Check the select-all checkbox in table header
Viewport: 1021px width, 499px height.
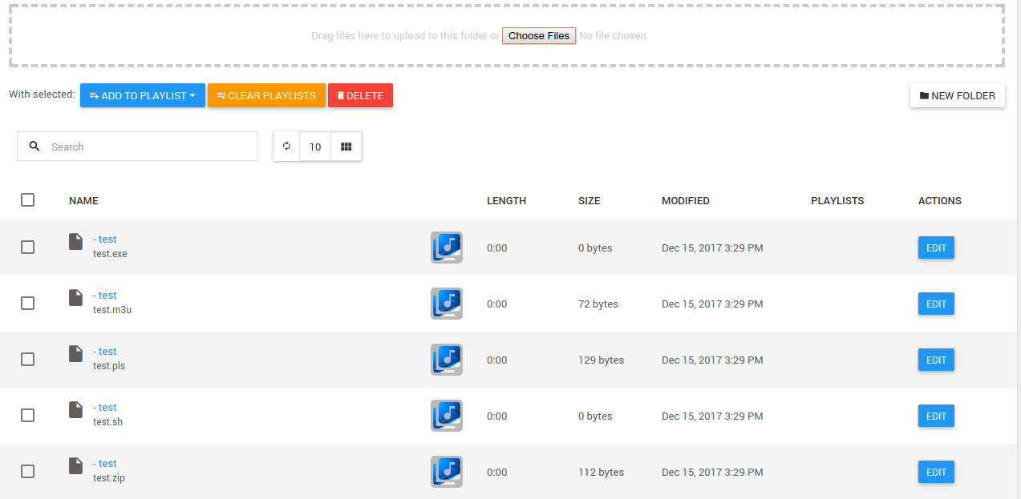click(x=27, y=199)
